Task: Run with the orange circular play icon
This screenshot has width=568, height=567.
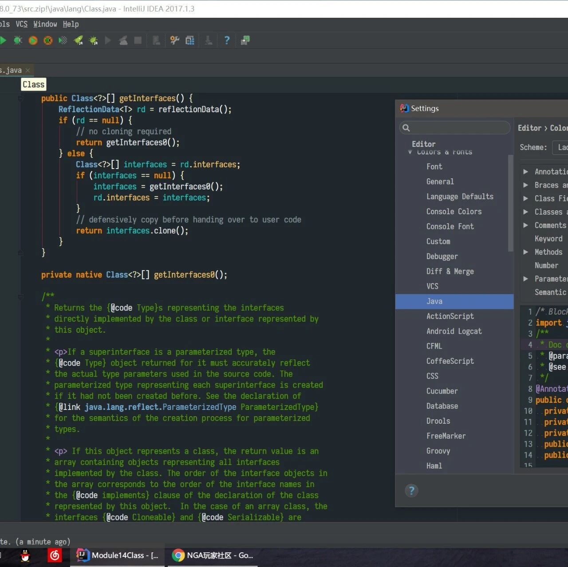Action: [x=33, y=40]
